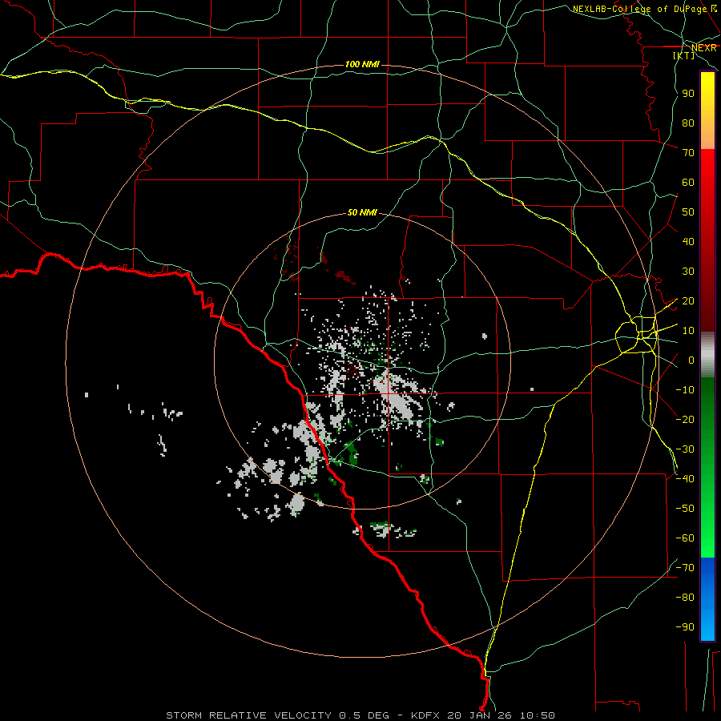This screenshot has height=721, width=721.
Task: Click the 10 value on velocity scale
Action: tap(688, 331)
